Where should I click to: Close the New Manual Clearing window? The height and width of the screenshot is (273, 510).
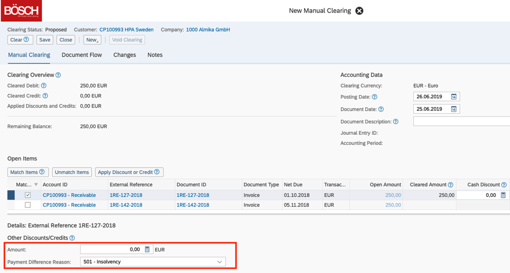point(359,11)
